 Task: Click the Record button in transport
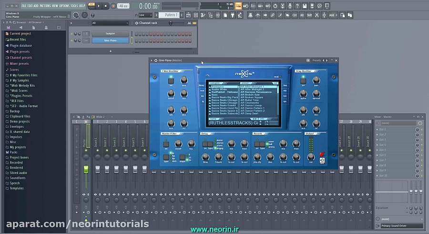113,6
